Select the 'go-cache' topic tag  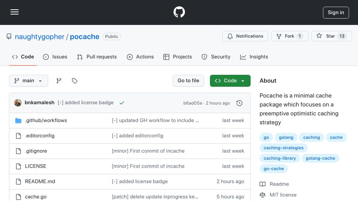(x=274, y=169)
